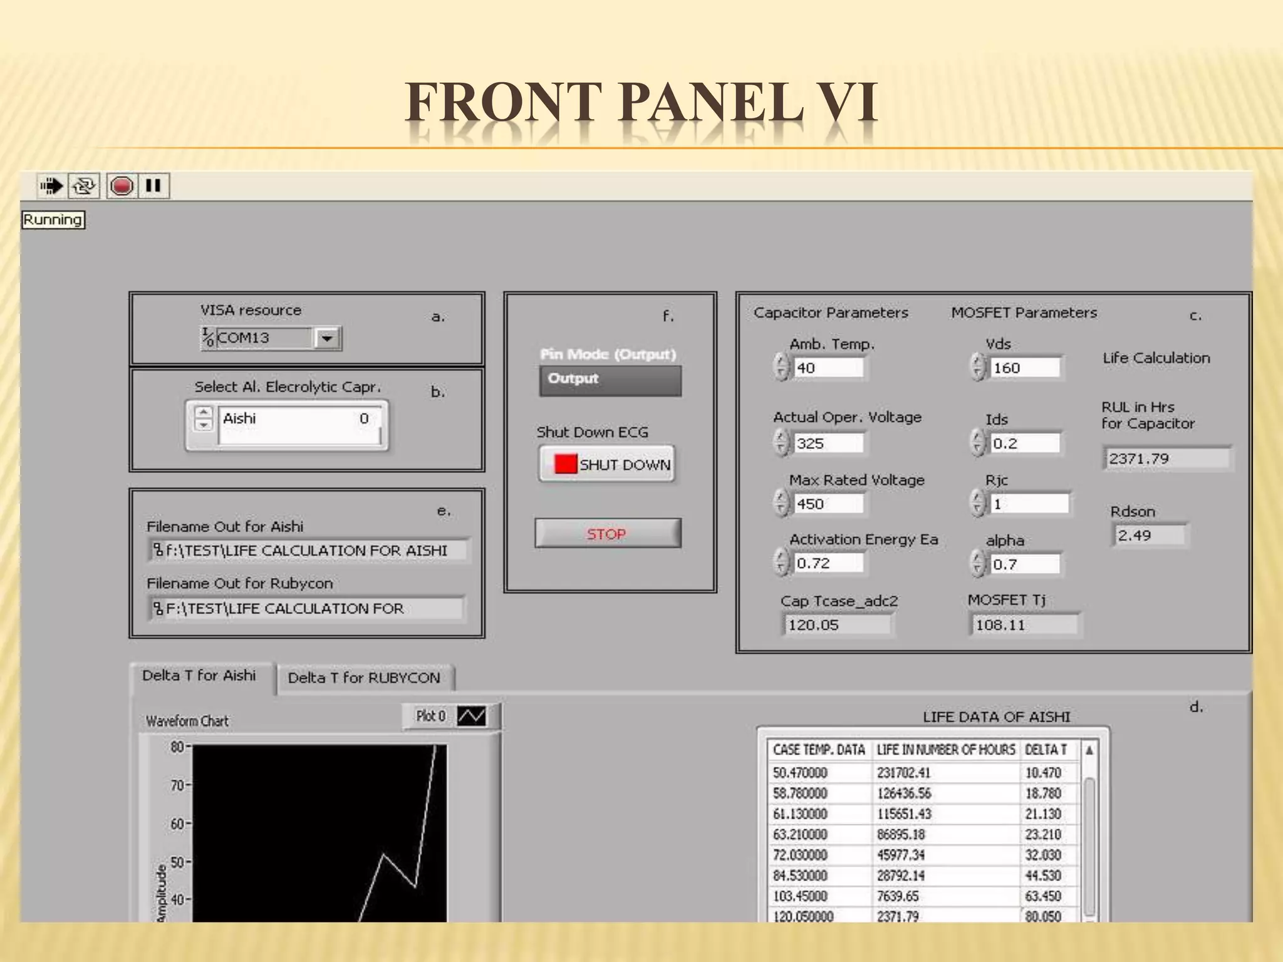This screenshot has height=962, width=1283.
Task: Toggle the SHUT DOWN ECG button
Action: (606, 464)
